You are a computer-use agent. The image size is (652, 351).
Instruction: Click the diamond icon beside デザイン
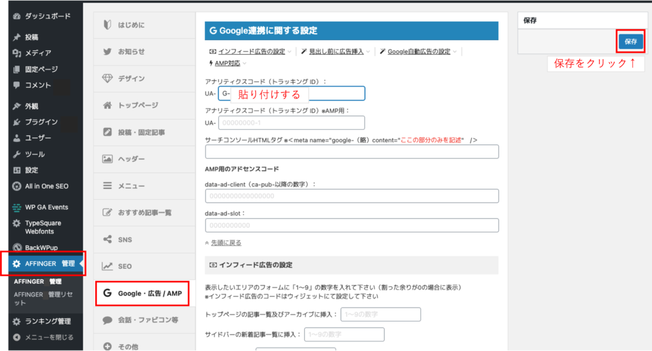[108, 78]
